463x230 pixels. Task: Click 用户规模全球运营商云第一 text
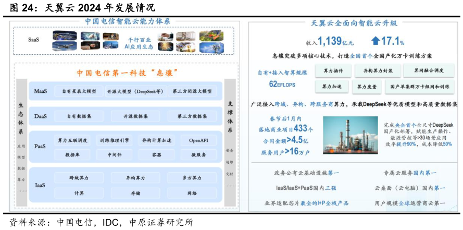[410, 203]
